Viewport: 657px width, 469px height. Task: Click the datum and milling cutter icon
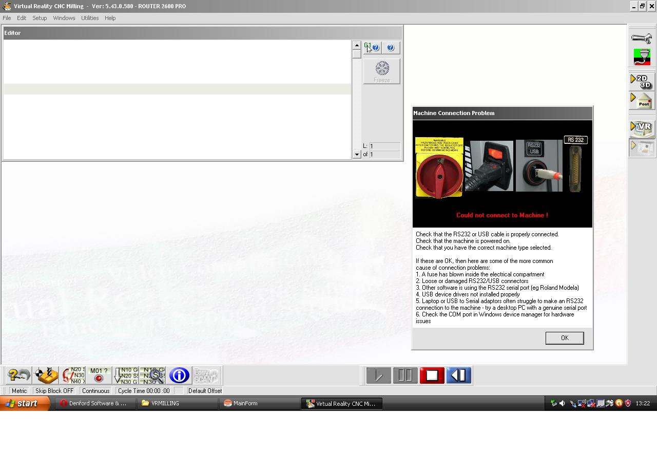(46, 376)
